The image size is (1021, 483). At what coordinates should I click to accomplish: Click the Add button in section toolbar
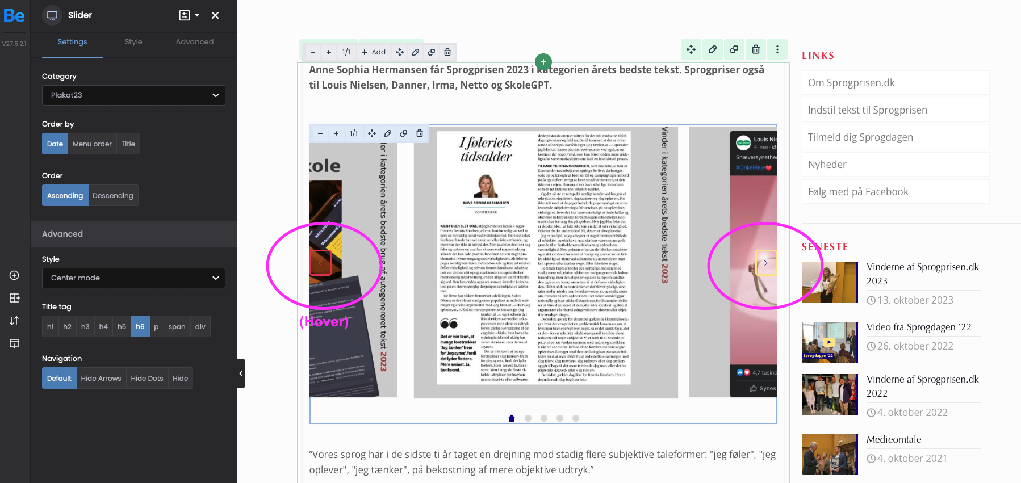[374, 52]
